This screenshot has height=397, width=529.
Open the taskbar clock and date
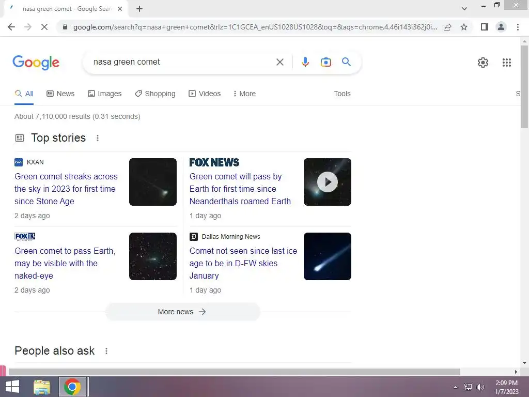pos(506,387)
